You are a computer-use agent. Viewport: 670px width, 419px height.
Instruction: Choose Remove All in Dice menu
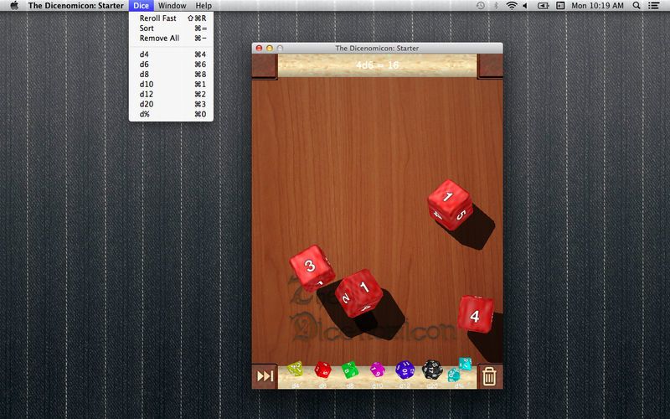171,38
